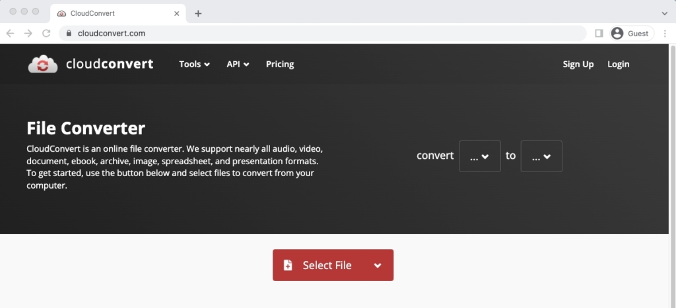676x308 pixels.
Task: Click the Sign Up link
Action: click(x=578, y=64)
